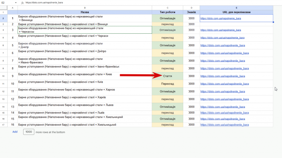Select row header 10

pyautogui.click(x=3, y=76)
